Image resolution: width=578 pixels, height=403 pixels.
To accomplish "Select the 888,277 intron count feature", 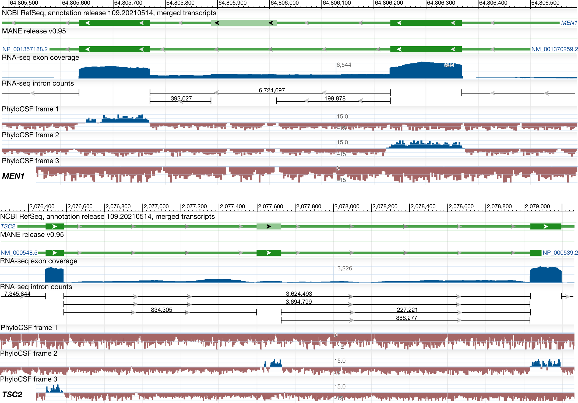I will (x=406, y=320).
